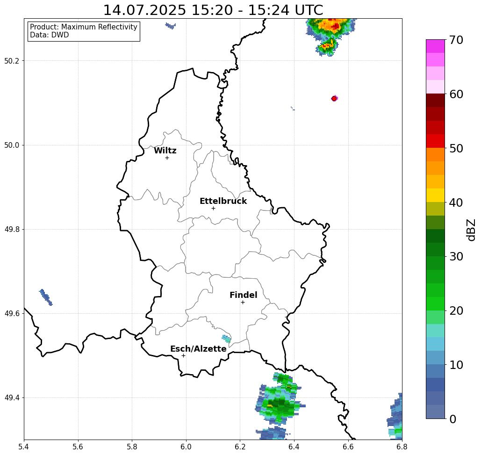Click the small blue echo at top centre
This screenshot has height=455, width=481.
point(170,26)
